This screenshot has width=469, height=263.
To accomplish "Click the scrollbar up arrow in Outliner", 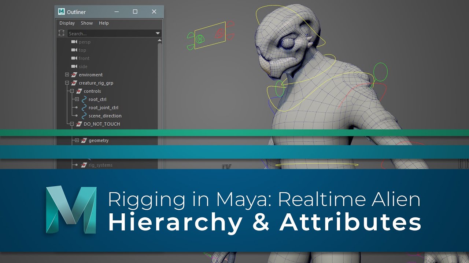I will (160, 40).
